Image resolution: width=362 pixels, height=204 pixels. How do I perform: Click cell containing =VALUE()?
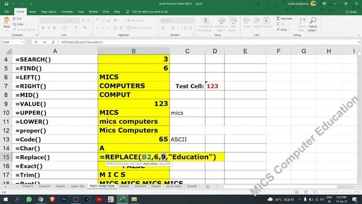pos(55,104)
